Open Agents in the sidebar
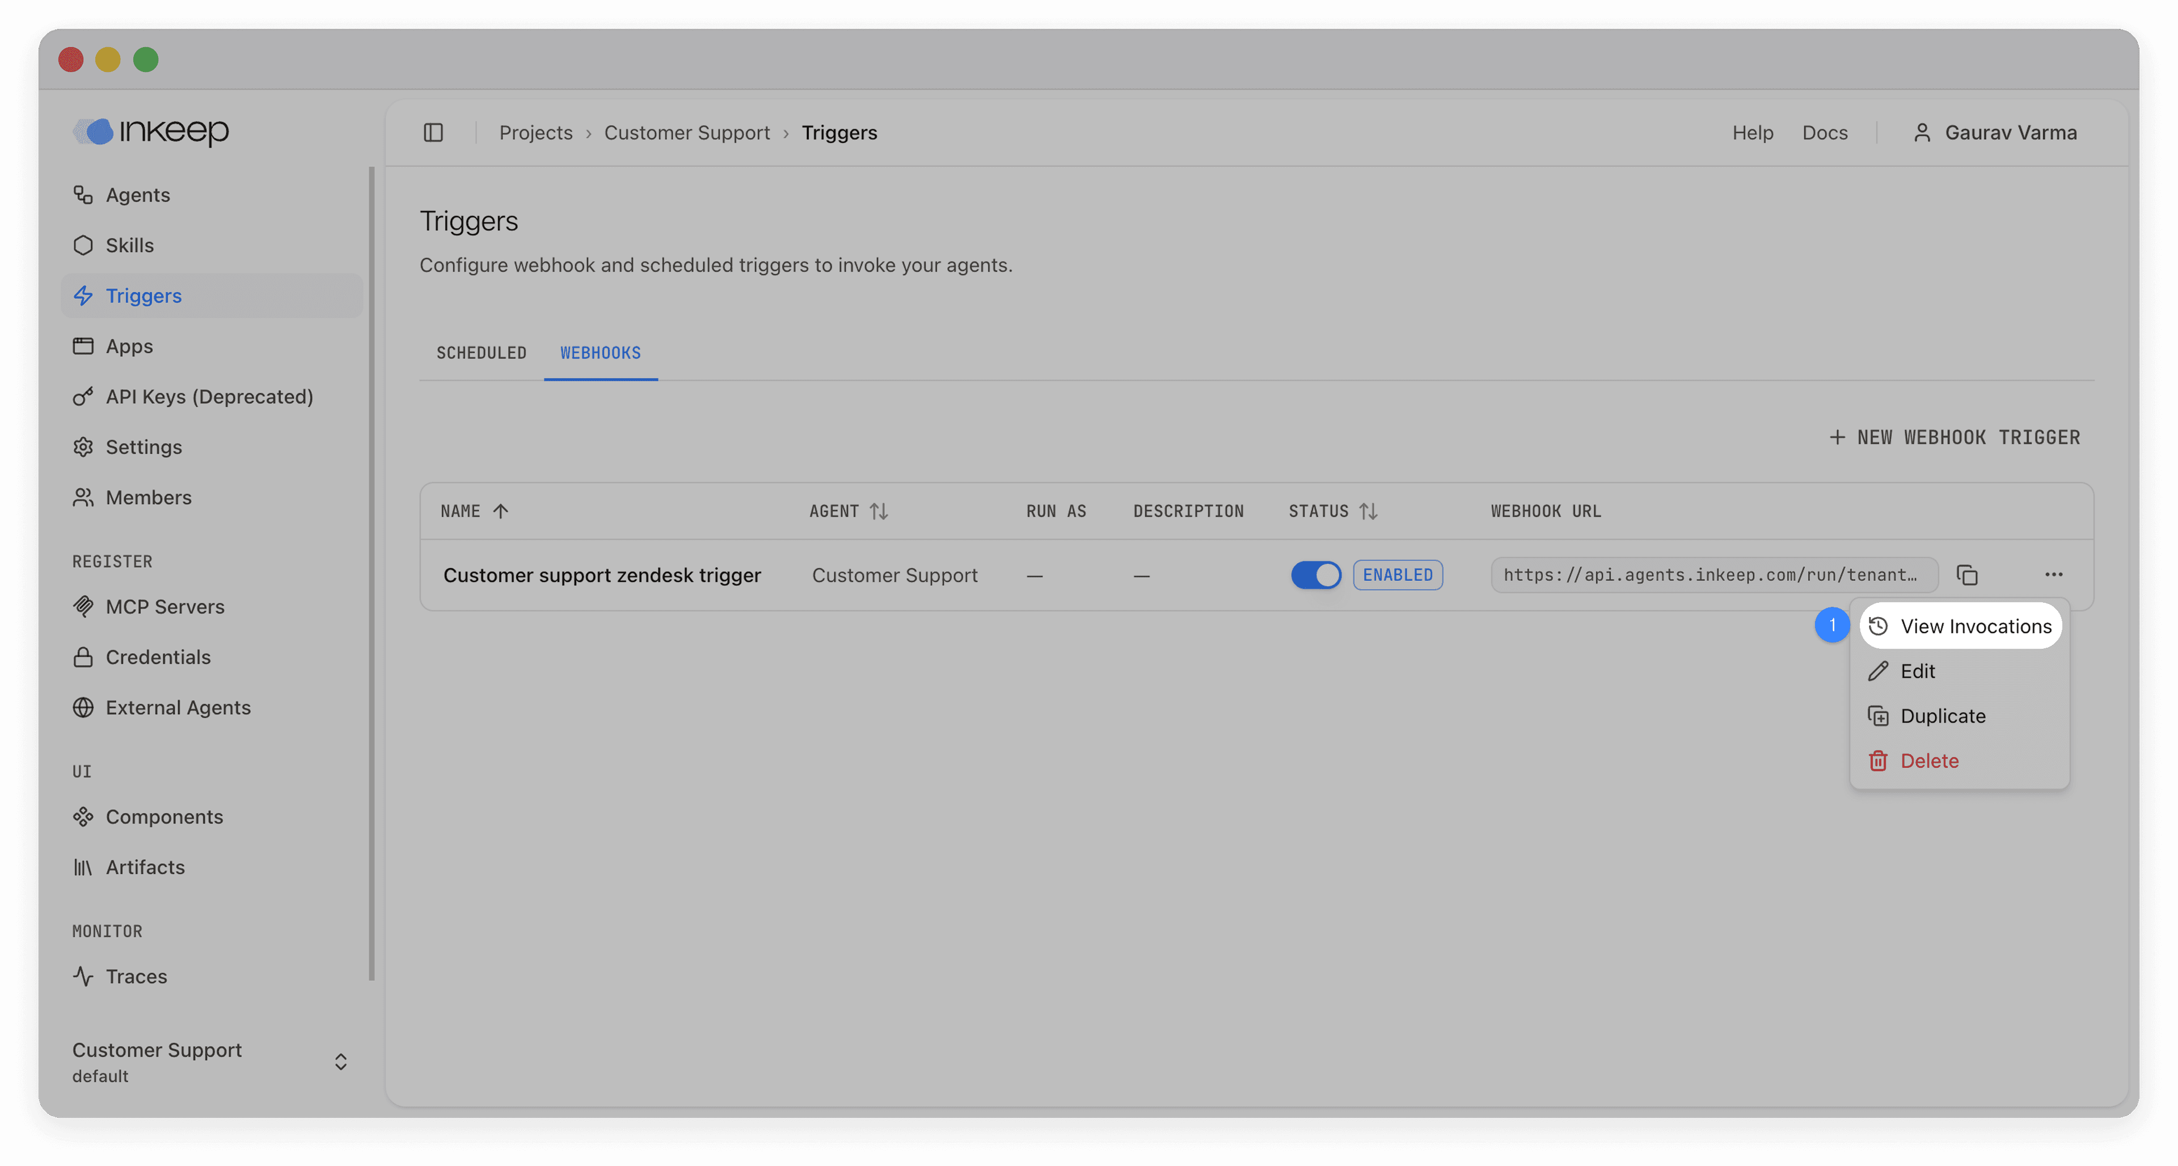The image size is (2178, 1166). [212, 195]
